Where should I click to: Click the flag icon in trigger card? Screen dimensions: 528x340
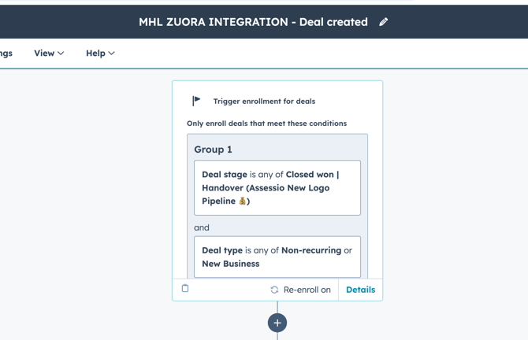point(196,101)
